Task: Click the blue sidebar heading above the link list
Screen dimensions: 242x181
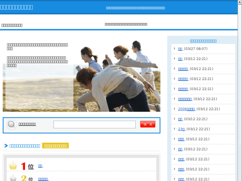Action: [x=203, y=41]
